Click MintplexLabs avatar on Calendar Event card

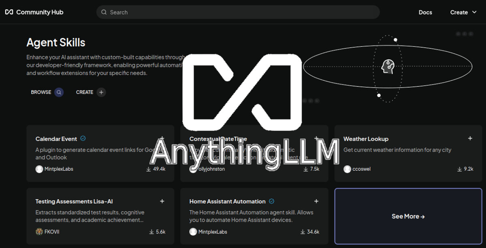pos(39,169)
